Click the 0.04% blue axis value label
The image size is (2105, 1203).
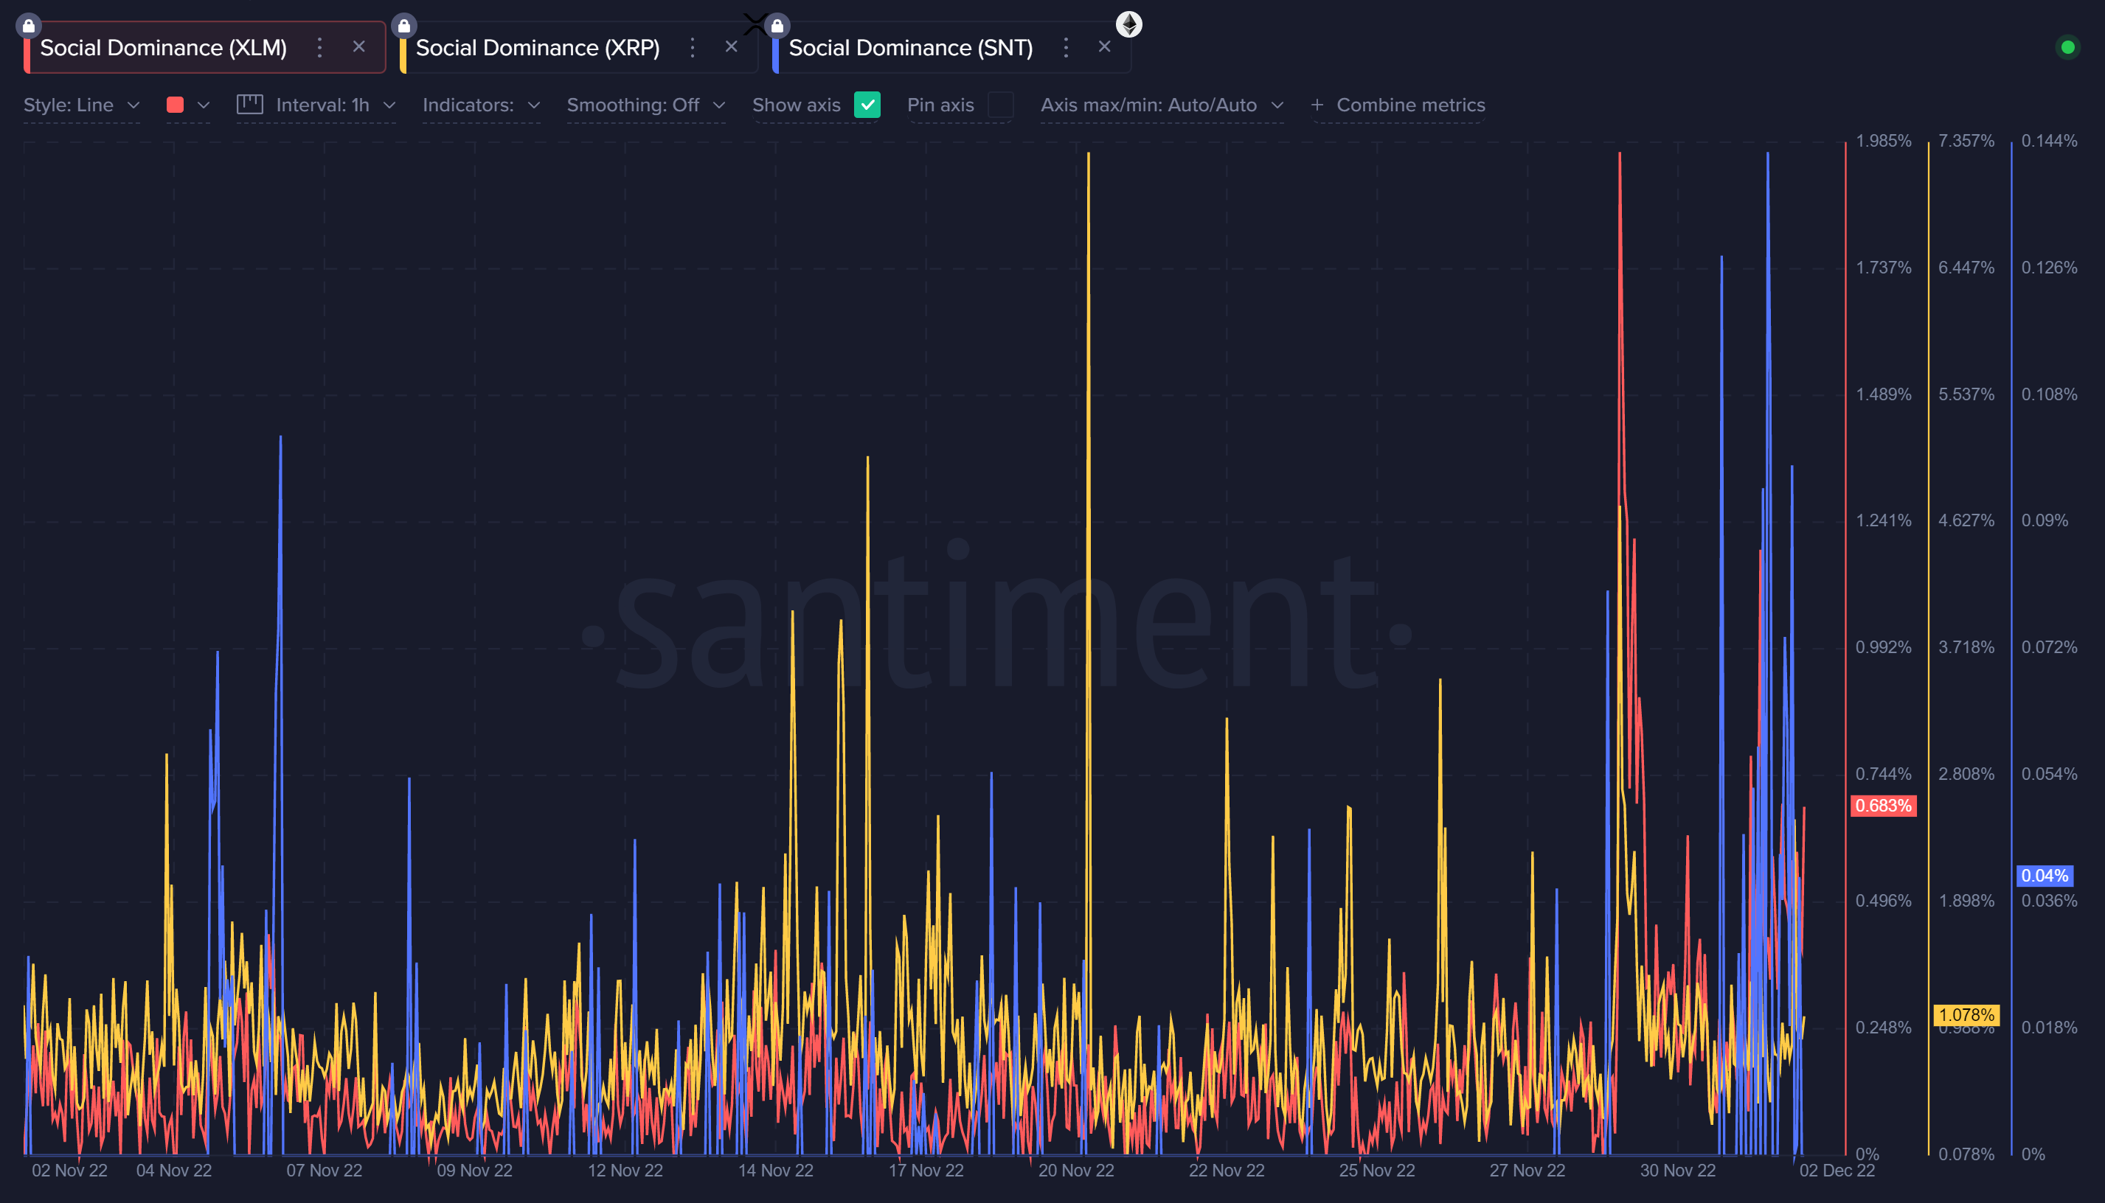pos(2045,875)
